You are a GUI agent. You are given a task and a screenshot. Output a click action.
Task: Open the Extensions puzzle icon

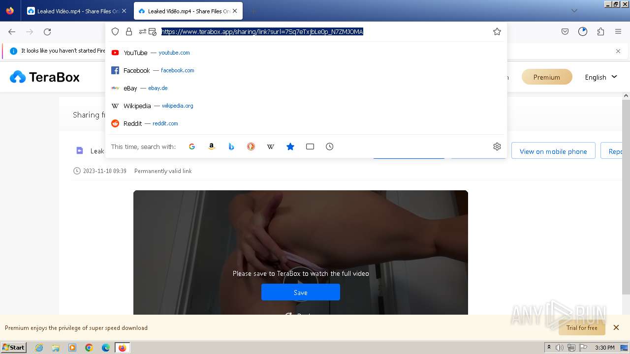pos(600,31)
